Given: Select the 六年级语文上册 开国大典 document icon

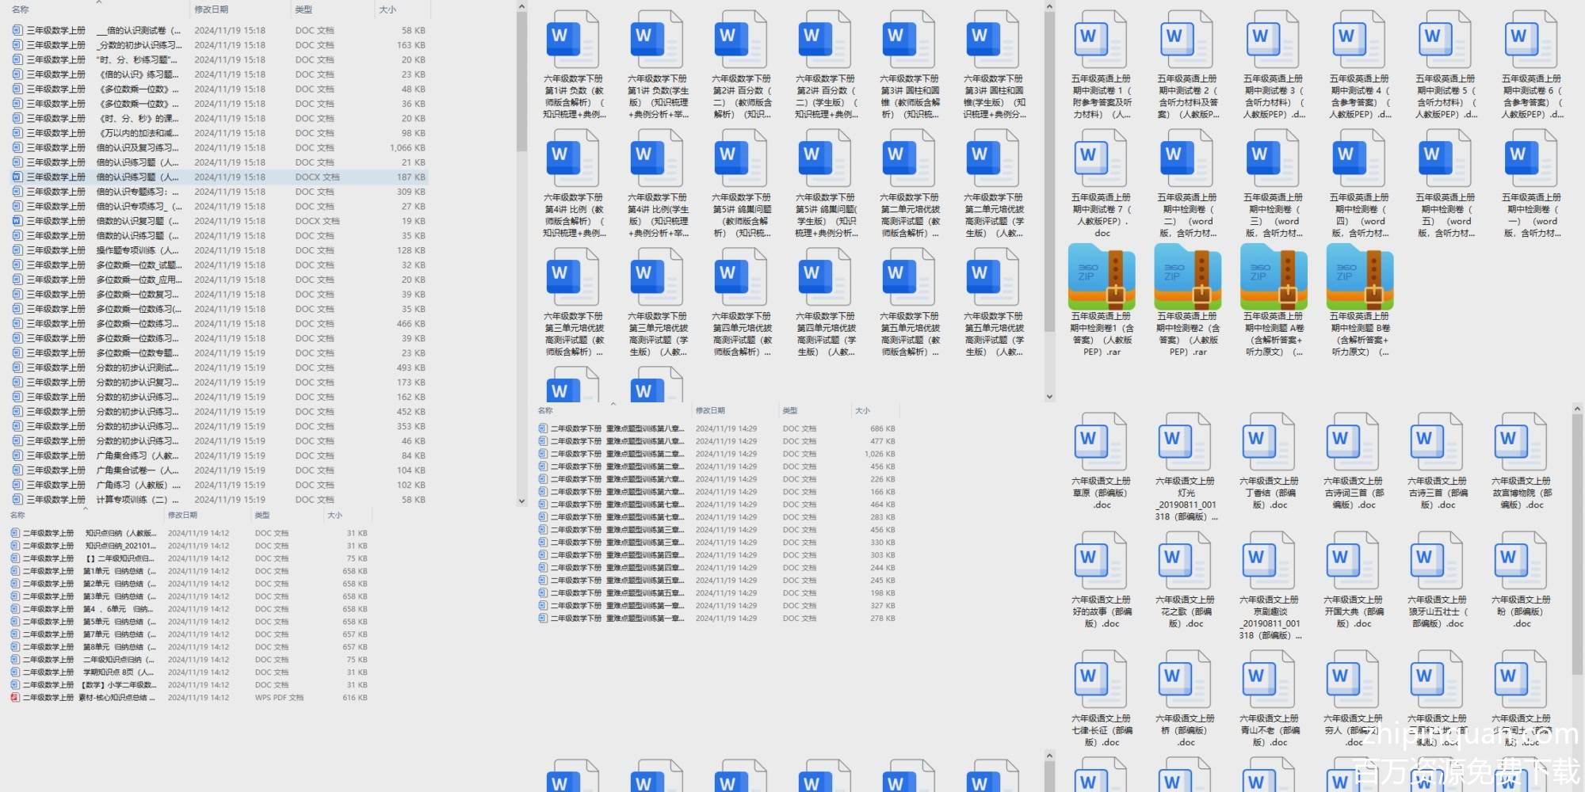Looking at the screenshot, I should point(1352,560).
